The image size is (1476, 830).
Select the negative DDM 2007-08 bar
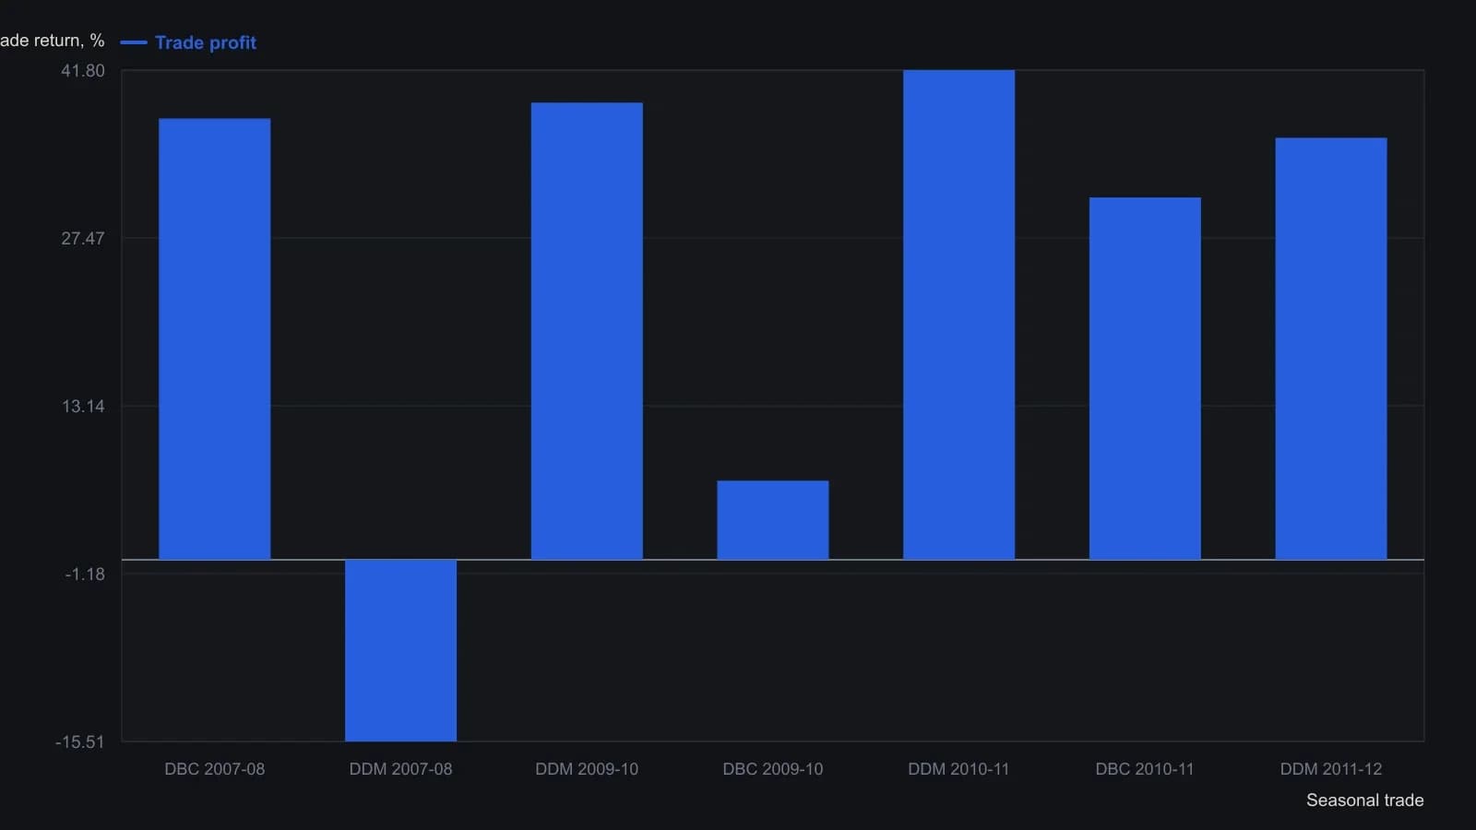click(x=400, y=650)
